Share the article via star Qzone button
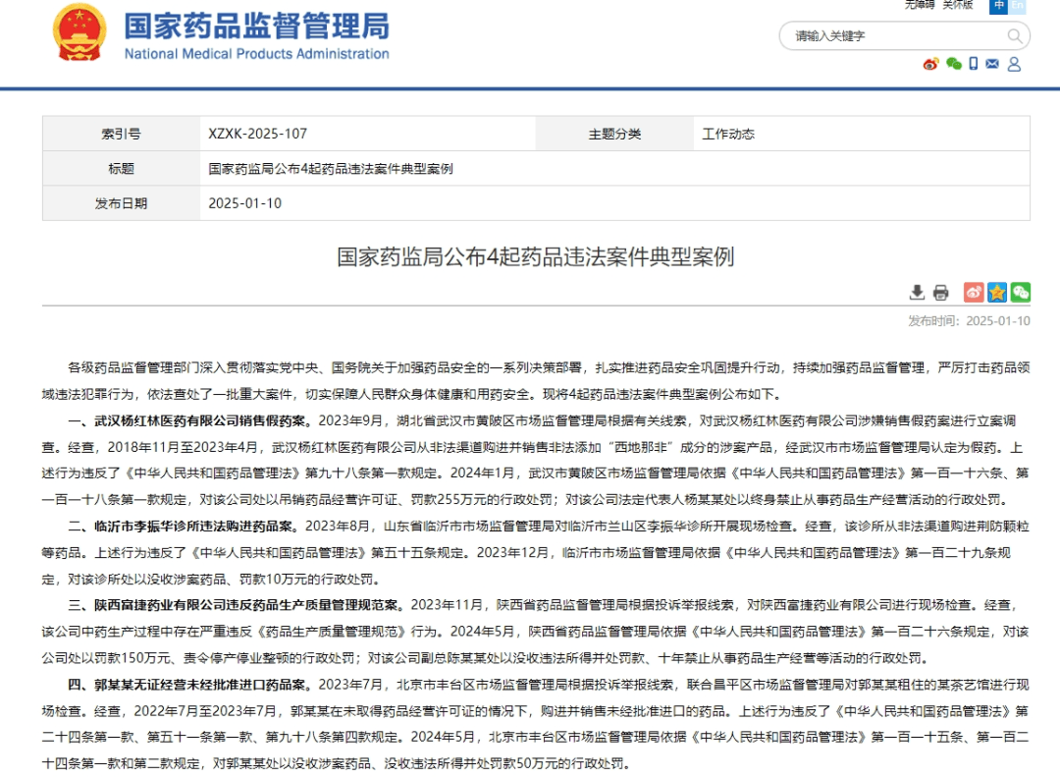 click(997, 293)
